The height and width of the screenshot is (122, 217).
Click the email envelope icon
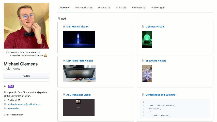click(x=5, y=104)
